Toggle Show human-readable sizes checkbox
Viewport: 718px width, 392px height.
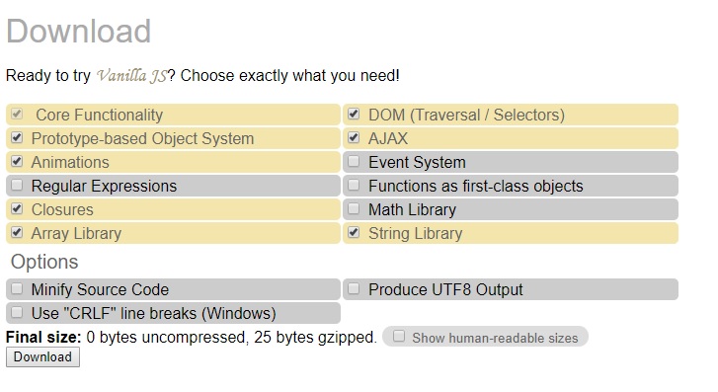tap(399, 336)
